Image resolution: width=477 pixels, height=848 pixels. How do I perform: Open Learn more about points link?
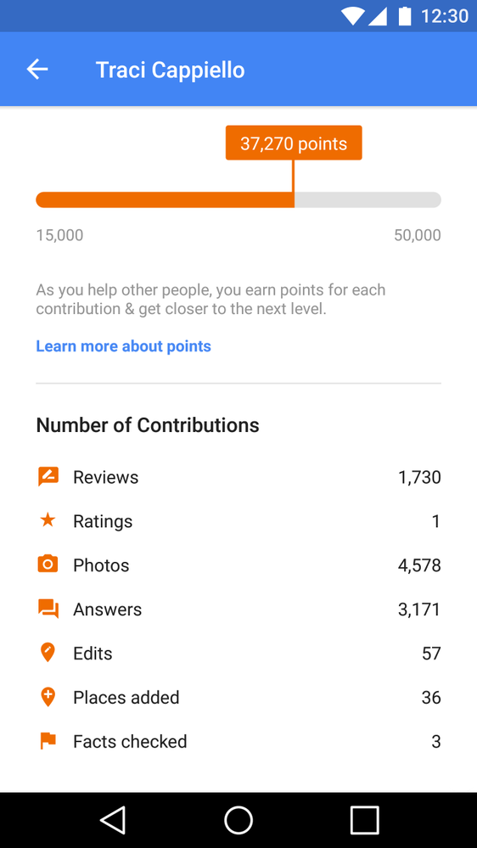coord(123,346)
